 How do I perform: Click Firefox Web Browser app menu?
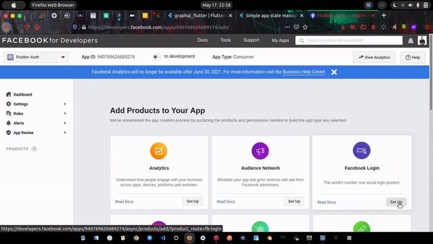tap(53, 5)
